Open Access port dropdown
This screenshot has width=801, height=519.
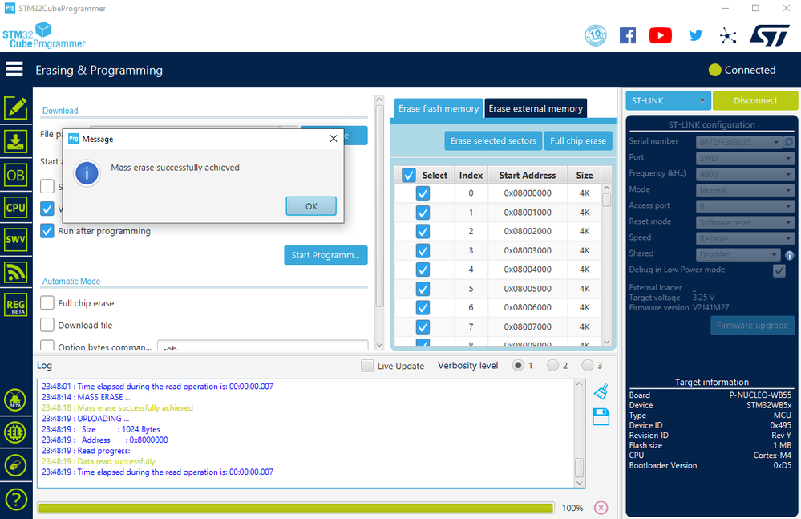[746, 206]
